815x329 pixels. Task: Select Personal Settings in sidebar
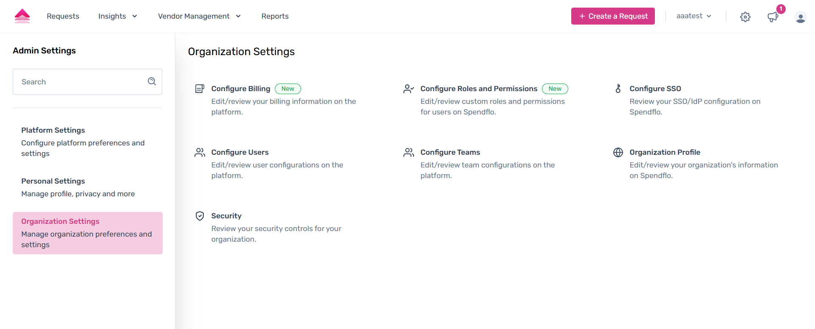click(53, 181)
